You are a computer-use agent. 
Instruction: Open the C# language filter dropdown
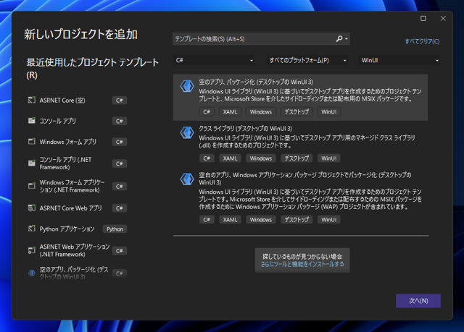point(214,60)
